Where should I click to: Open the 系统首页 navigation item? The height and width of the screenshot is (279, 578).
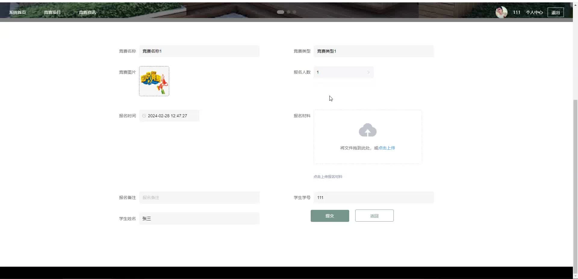point(17,12)
